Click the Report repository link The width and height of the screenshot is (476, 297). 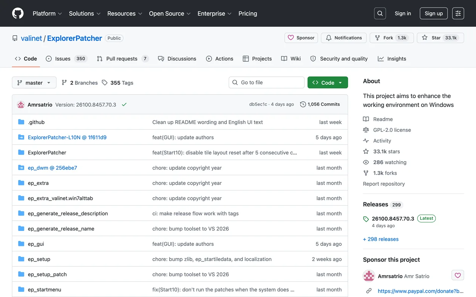384,184
